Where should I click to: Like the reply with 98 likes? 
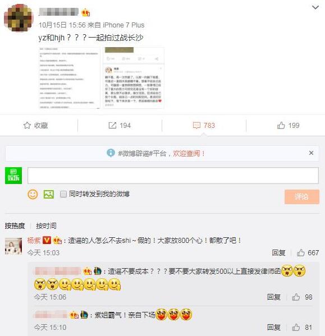tap(302, 297)
